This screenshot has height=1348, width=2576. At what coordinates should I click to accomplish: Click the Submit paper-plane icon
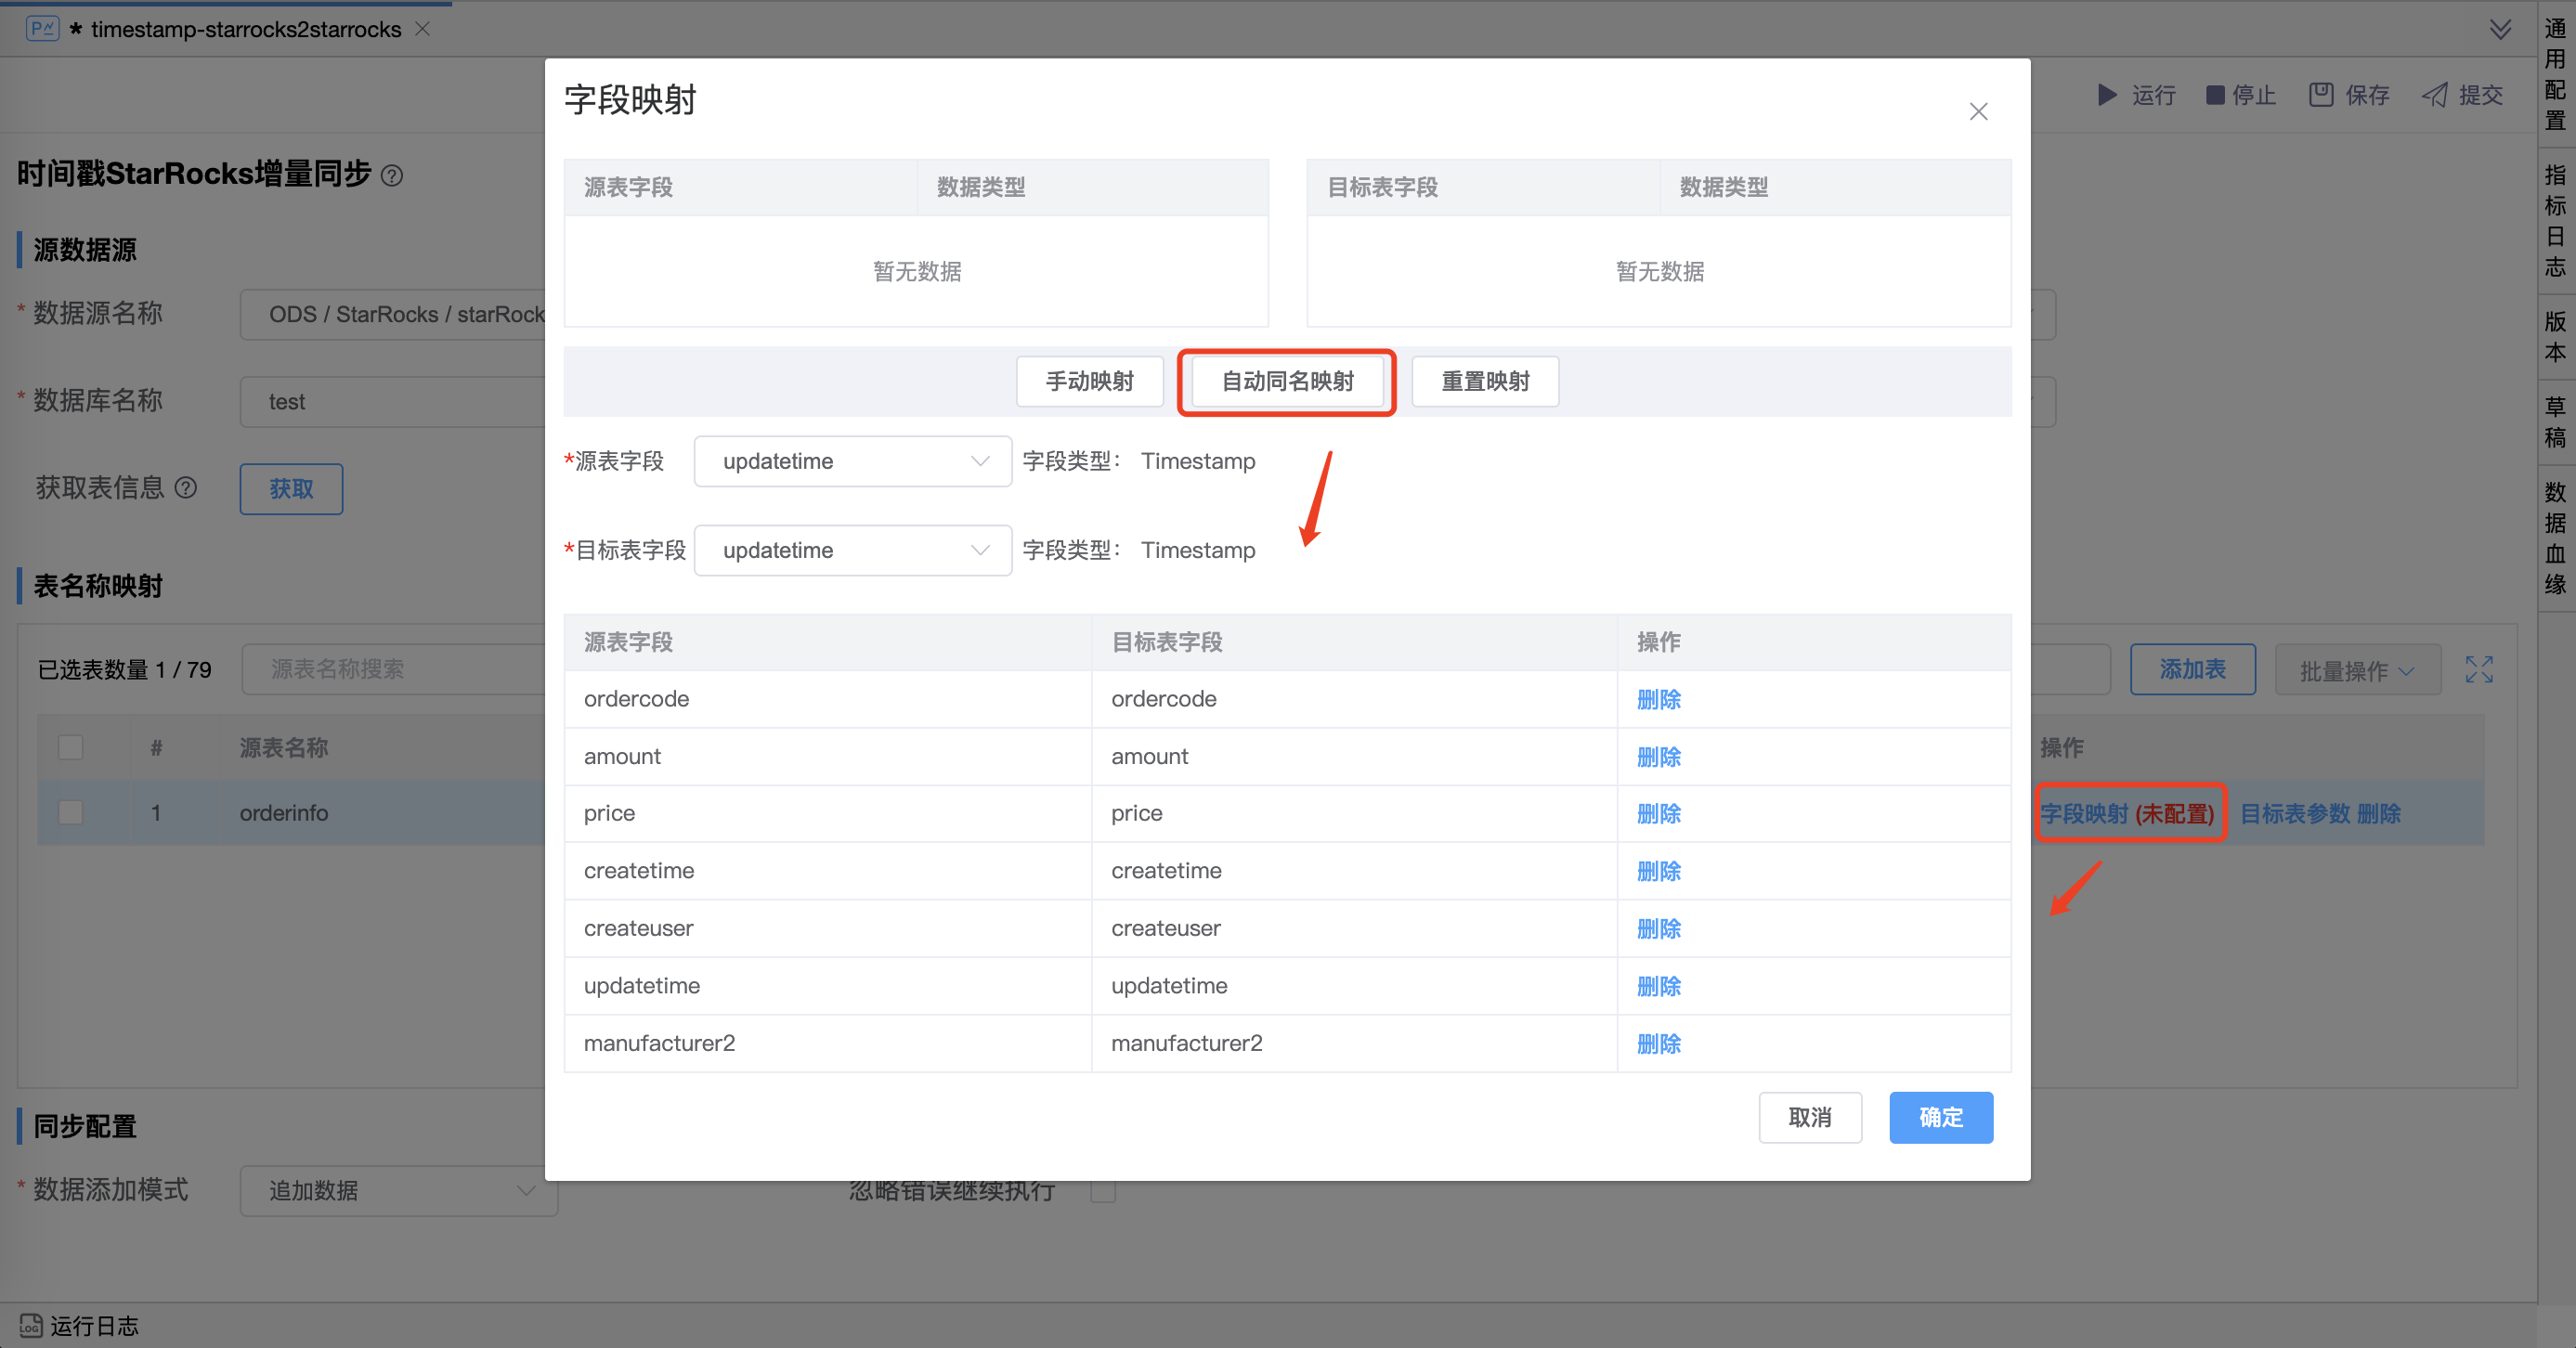point(2435,95)
